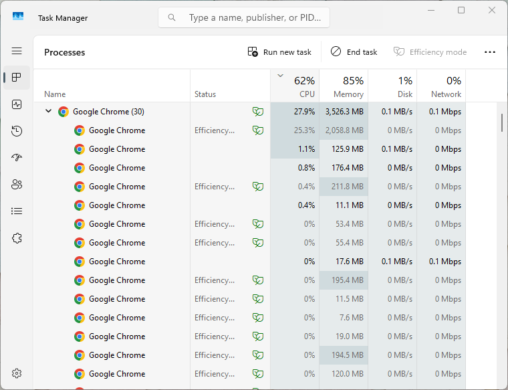Maximize the Task Manager window
Viewport: 508px width, 390px height.
[x=461, y=11]
